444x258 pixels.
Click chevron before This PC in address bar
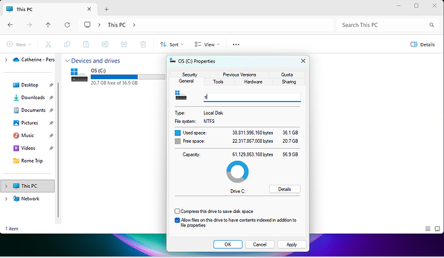coord(99,25)
